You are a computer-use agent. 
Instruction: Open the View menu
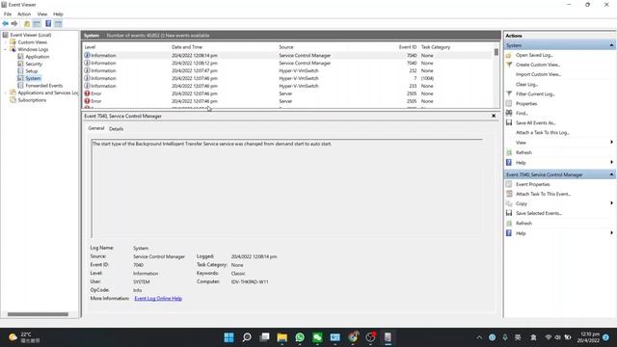pyautogui.click(x=42, y=13)
